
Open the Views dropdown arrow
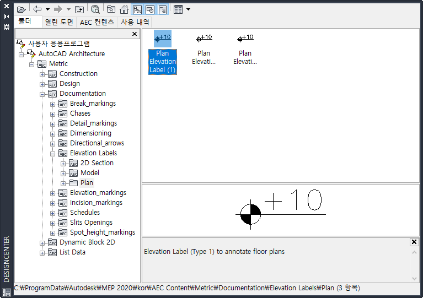pos(188,9)
